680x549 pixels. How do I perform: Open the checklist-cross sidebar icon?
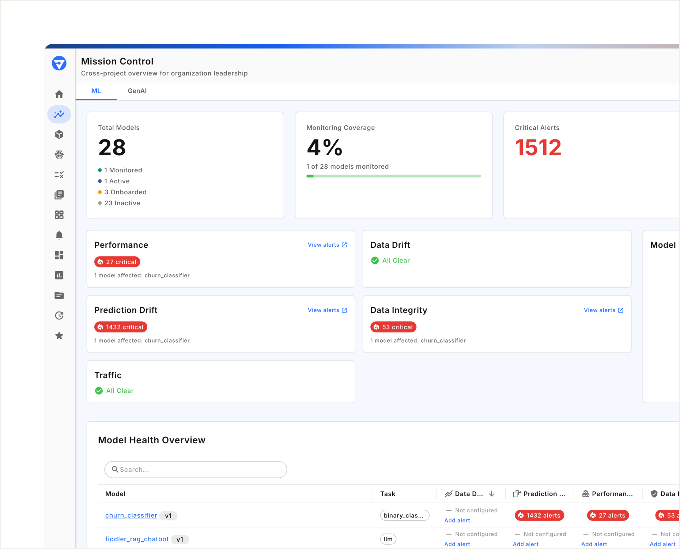[59, 175]
